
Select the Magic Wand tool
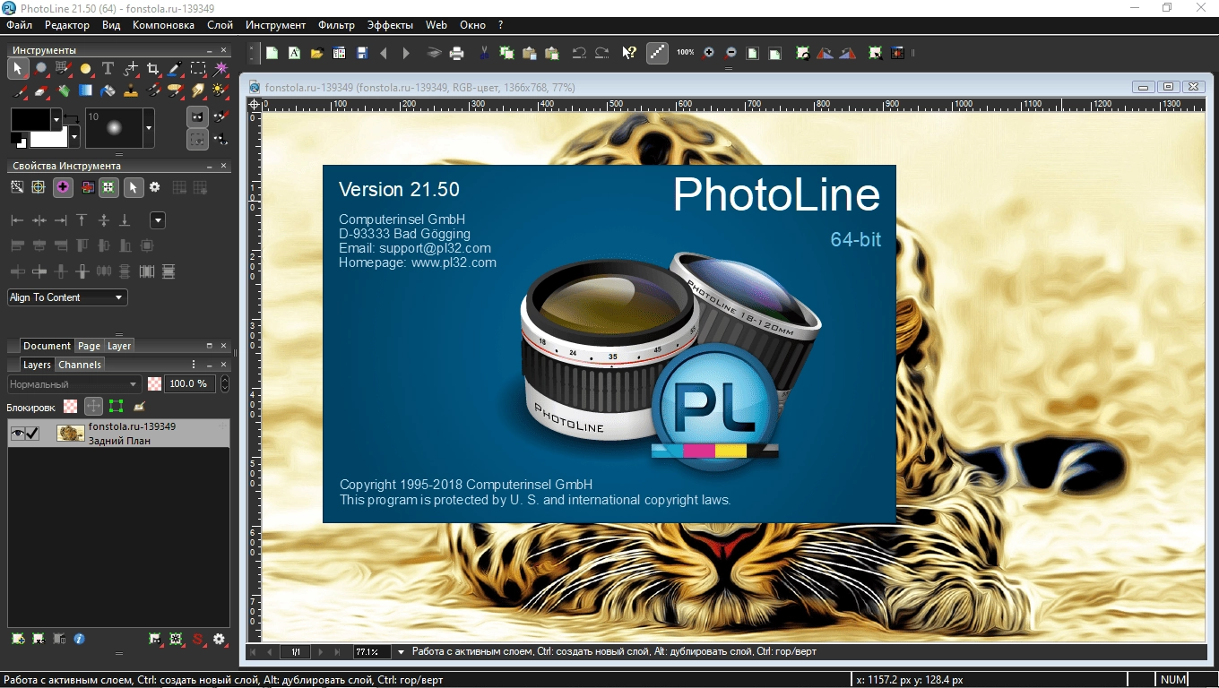(220, 68)
